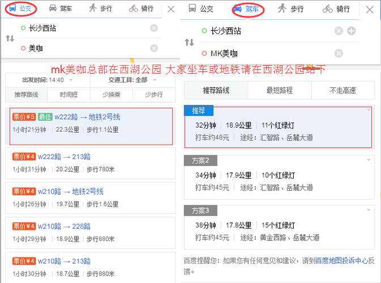Click 途经: 黄金西路、岳麓大道 text
Image resolution: width=381 pixels, height=283 pixels.
pos(280,238)
